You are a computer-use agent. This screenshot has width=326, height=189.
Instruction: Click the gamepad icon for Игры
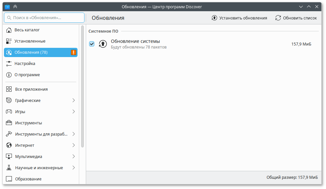(9, 112)
